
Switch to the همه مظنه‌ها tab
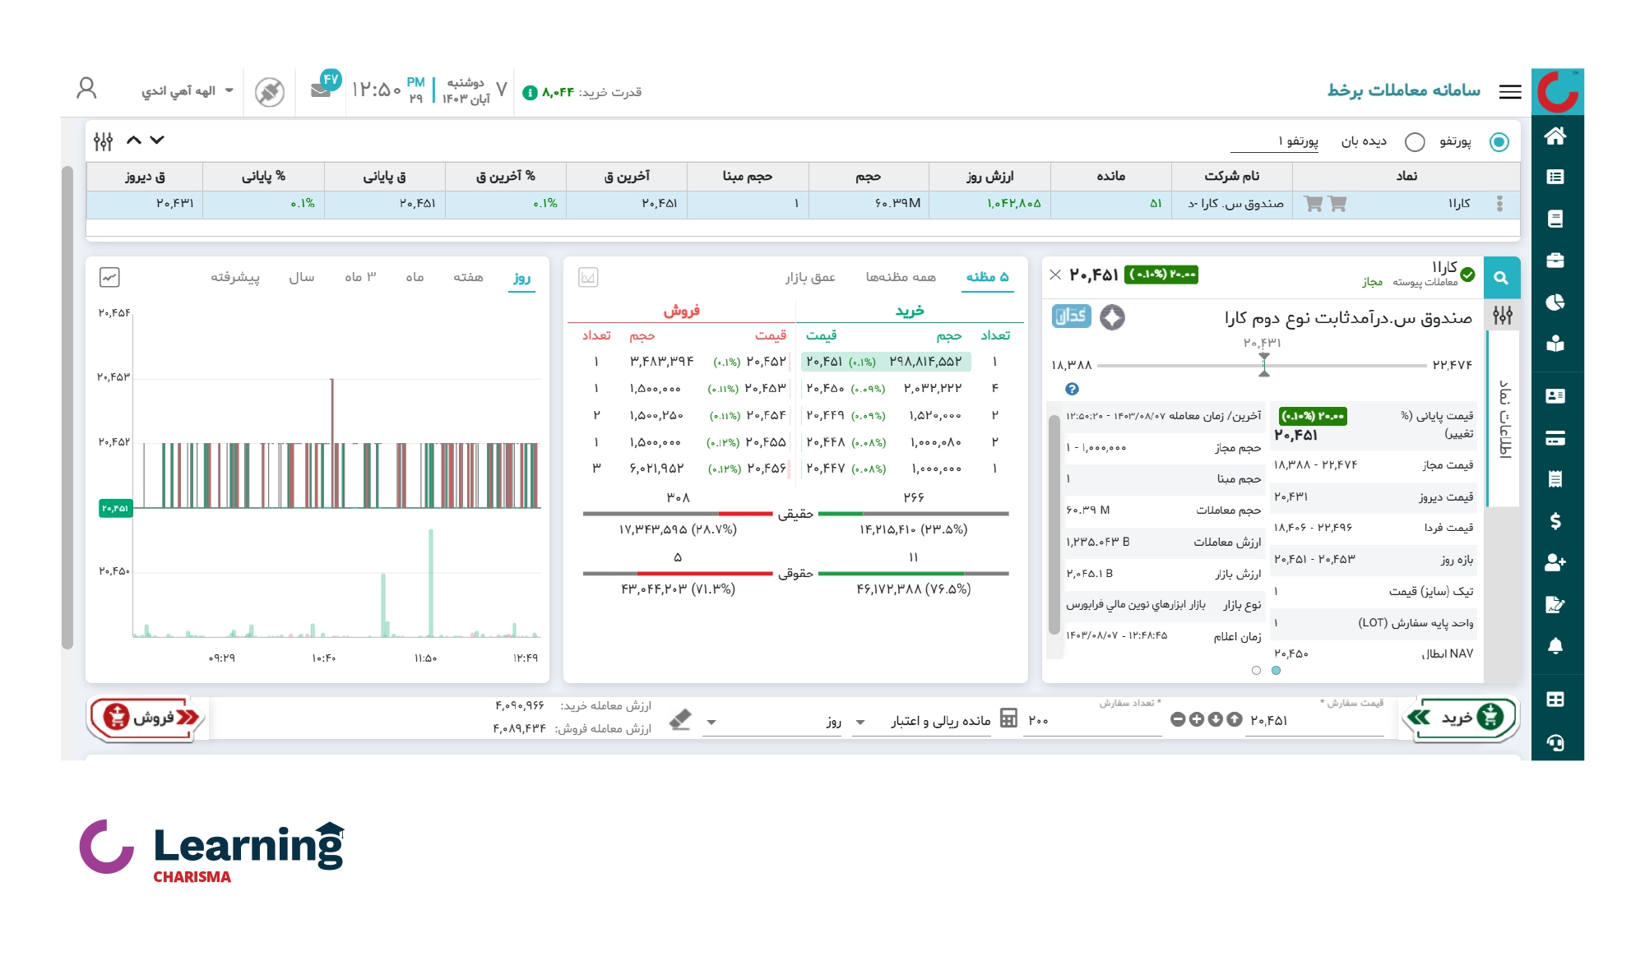[x=901, y=278]
